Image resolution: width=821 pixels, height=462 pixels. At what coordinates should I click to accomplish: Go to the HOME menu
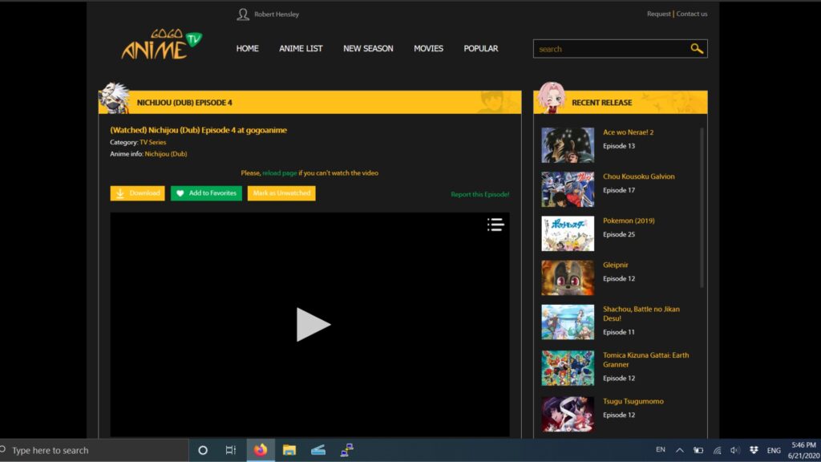coord(247,48)
